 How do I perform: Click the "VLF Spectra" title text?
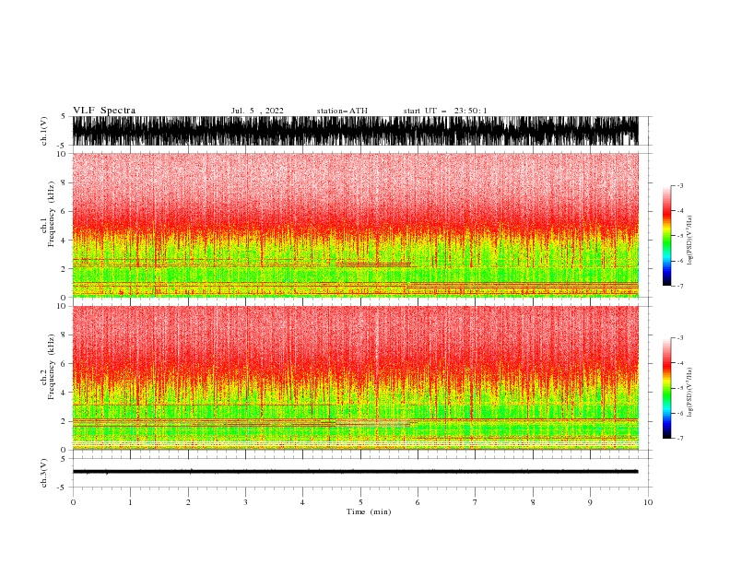click(x=104, y=111)
